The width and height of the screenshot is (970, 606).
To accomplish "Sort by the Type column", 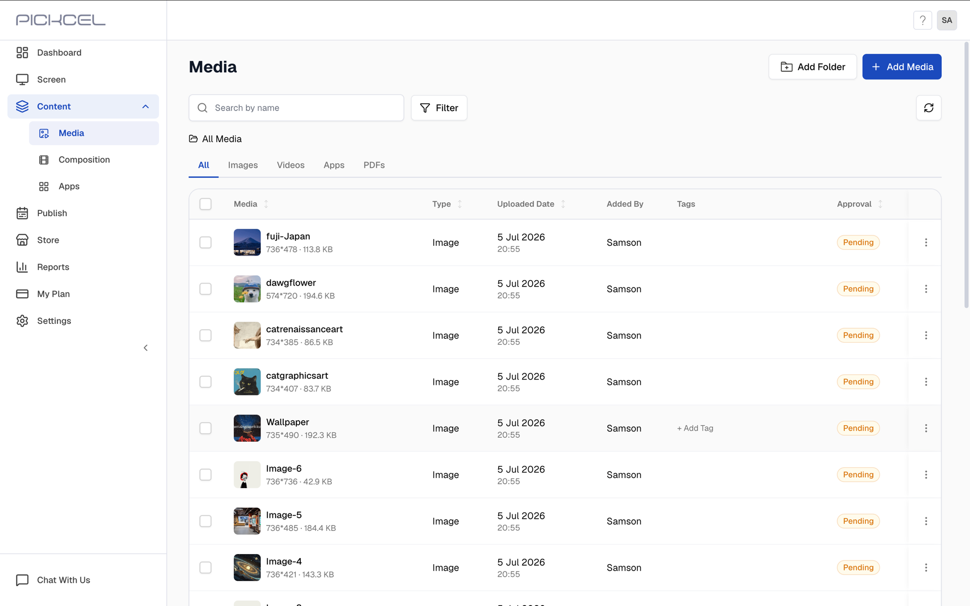I will coord(459,204).
